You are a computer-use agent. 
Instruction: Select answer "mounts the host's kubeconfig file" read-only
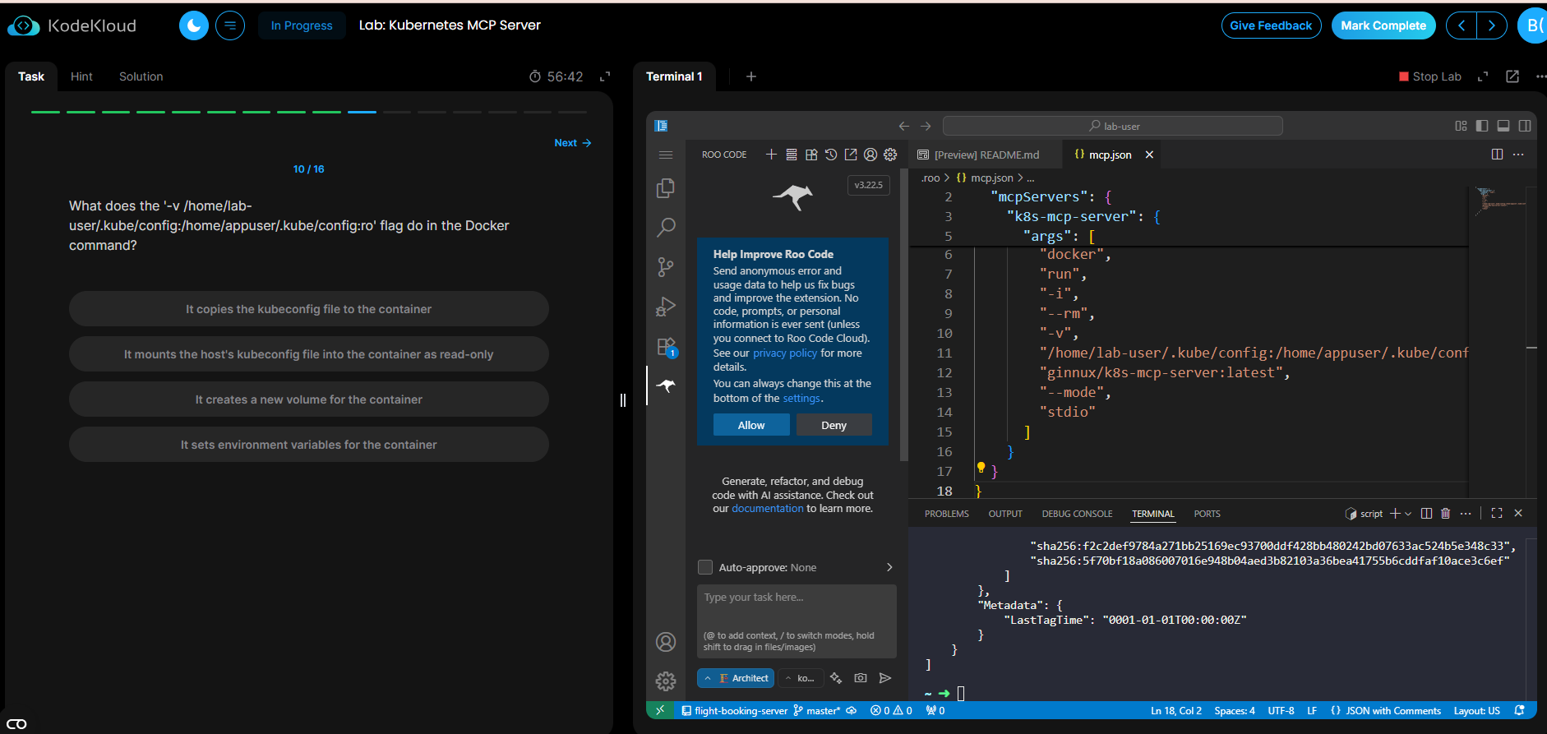click(309, 354)
